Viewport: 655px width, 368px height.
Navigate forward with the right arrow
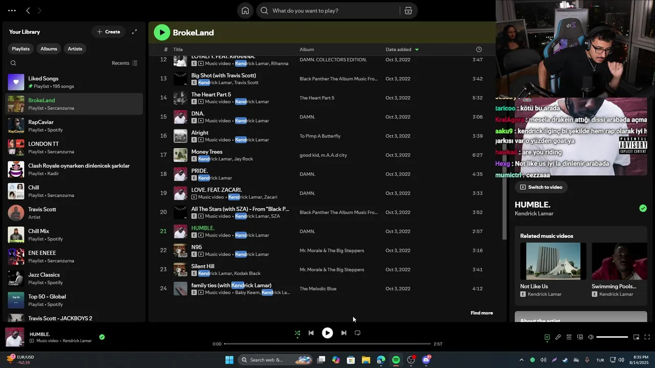pos(39,10)
